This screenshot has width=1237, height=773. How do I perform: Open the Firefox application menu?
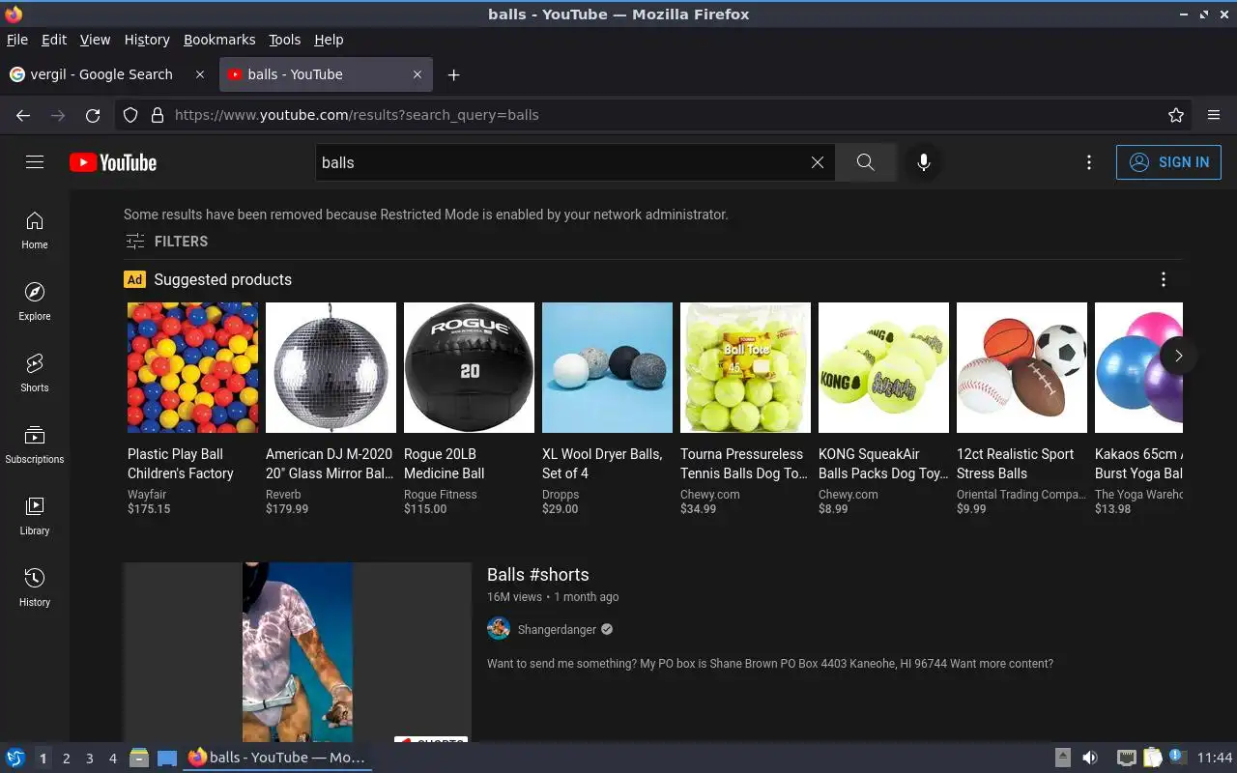point(1214,115)
